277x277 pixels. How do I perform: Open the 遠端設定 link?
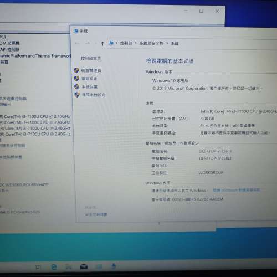point(89,79)
